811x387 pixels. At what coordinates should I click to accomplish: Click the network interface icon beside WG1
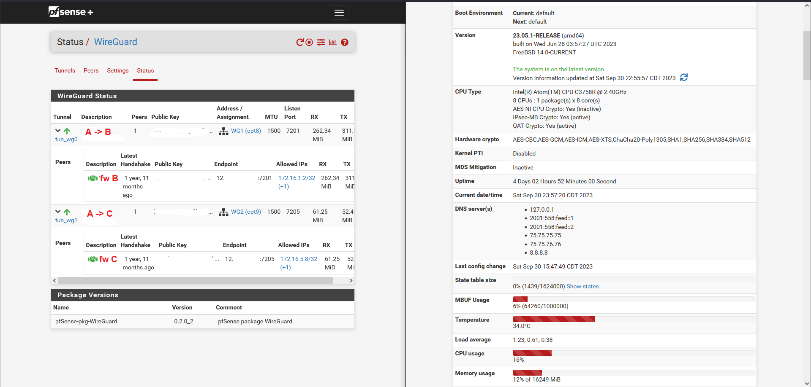[x=223, y=131]
